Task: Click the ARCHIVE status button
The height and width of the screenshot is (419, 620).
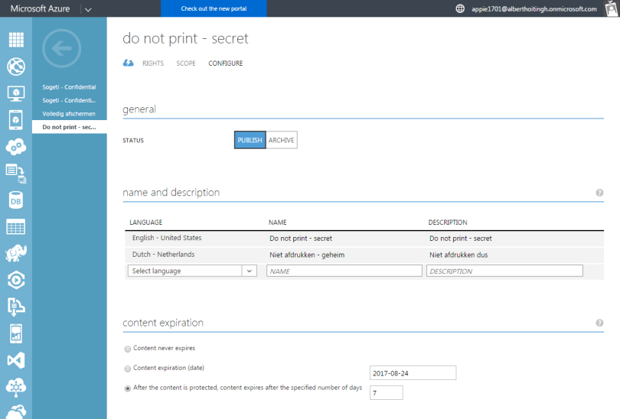Action: (282, 140)
